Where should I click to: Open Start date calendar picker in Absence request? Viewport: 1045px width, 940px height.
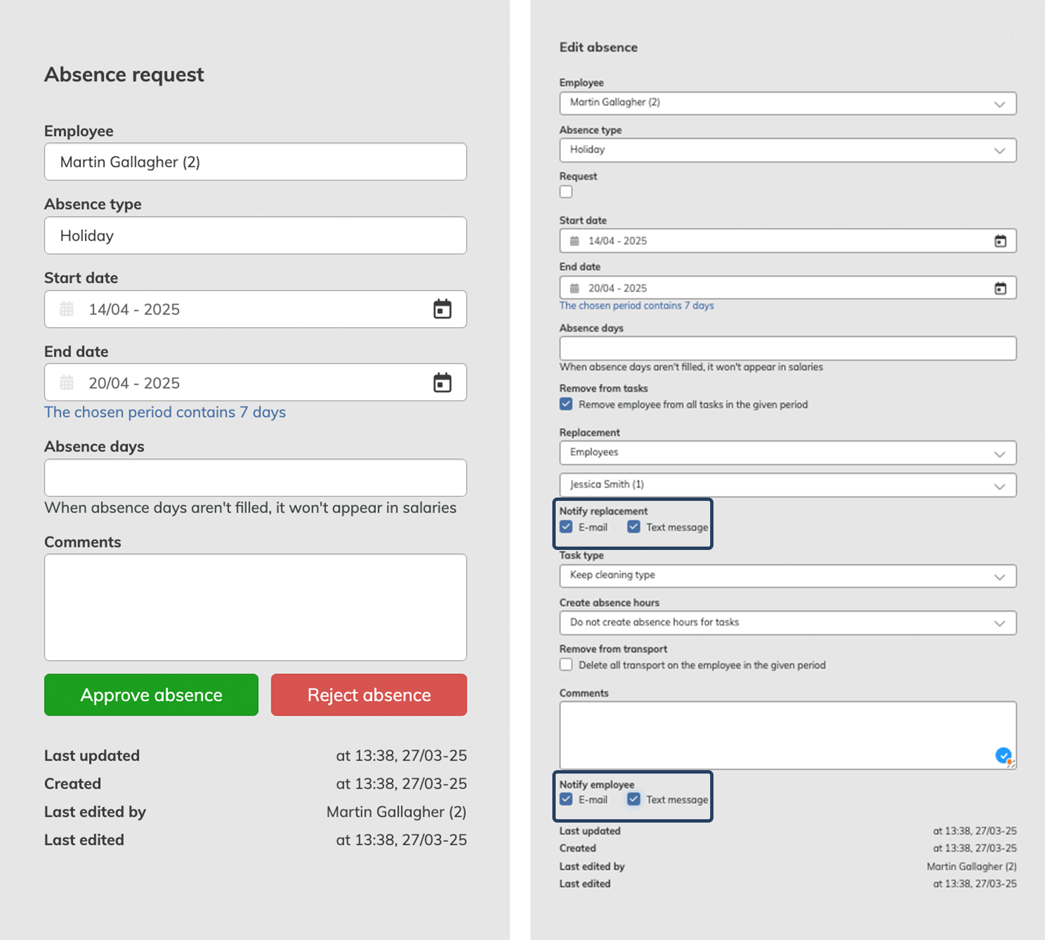point(442,309)
